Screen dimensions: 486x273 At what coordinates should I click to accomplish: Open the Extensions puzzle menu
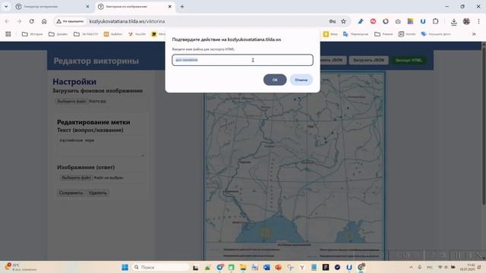coord(435,21)
